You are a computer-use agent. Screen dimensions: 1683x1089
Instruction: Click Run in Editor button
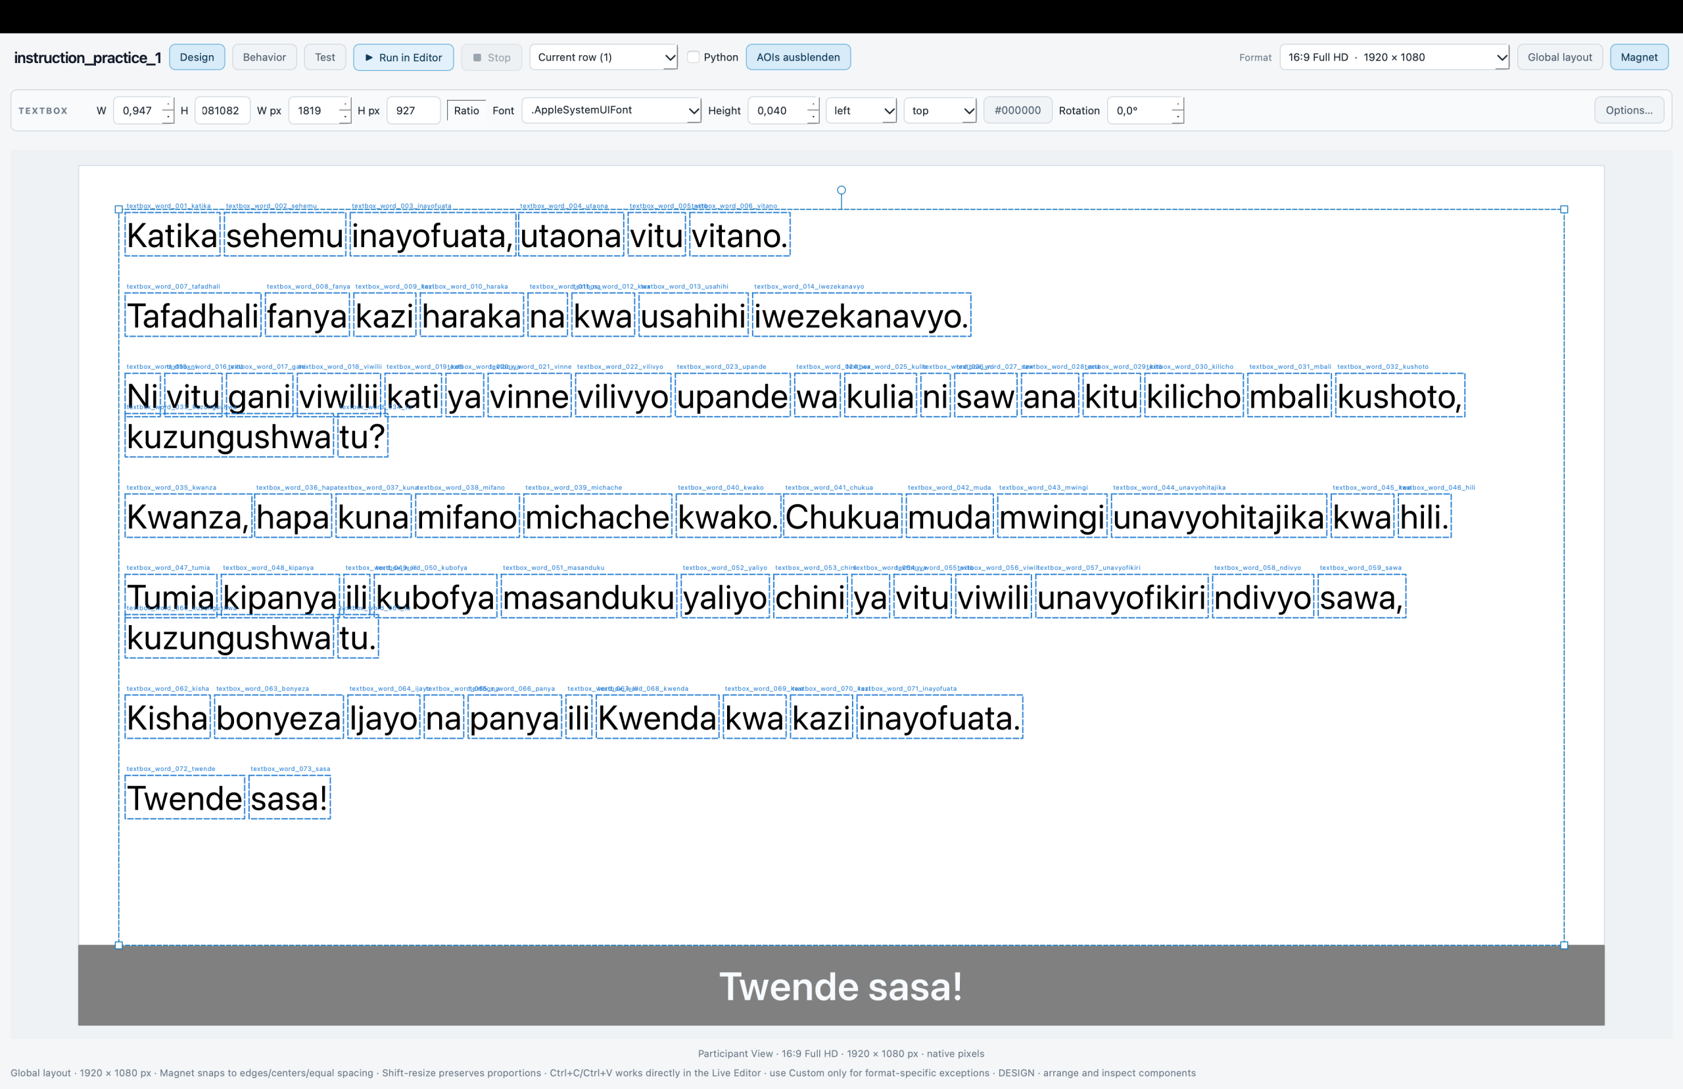point(403,57)
